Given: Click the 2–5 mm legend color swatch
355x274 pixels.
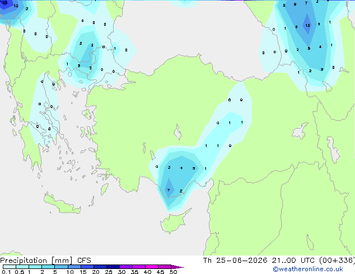Looking at the screenshot, I should (x=48, y=267).
